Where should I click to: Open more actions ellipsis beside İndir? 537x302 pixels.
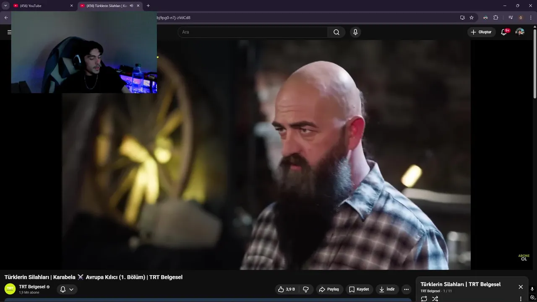[406, 289]
